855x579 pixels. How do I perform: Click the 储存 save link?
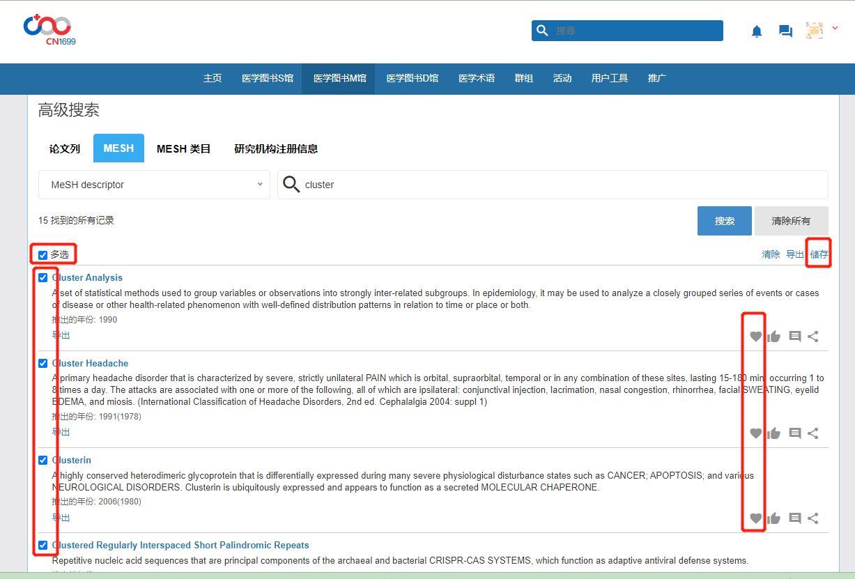[819, 255]
